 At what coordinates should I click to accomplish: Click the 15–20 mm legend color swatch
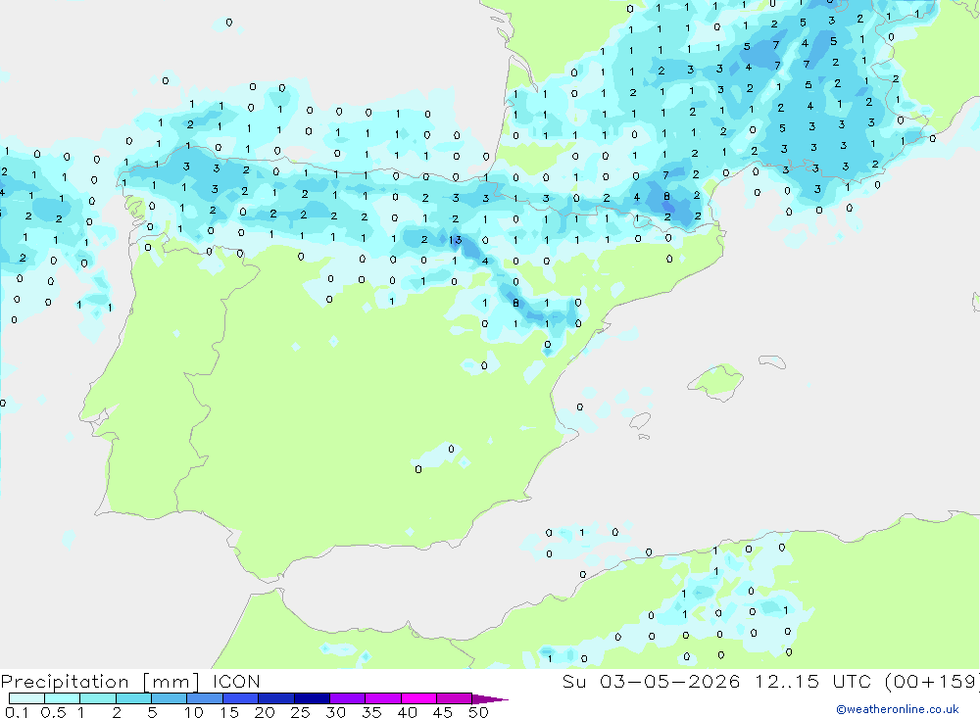click(x=241, y=698)
